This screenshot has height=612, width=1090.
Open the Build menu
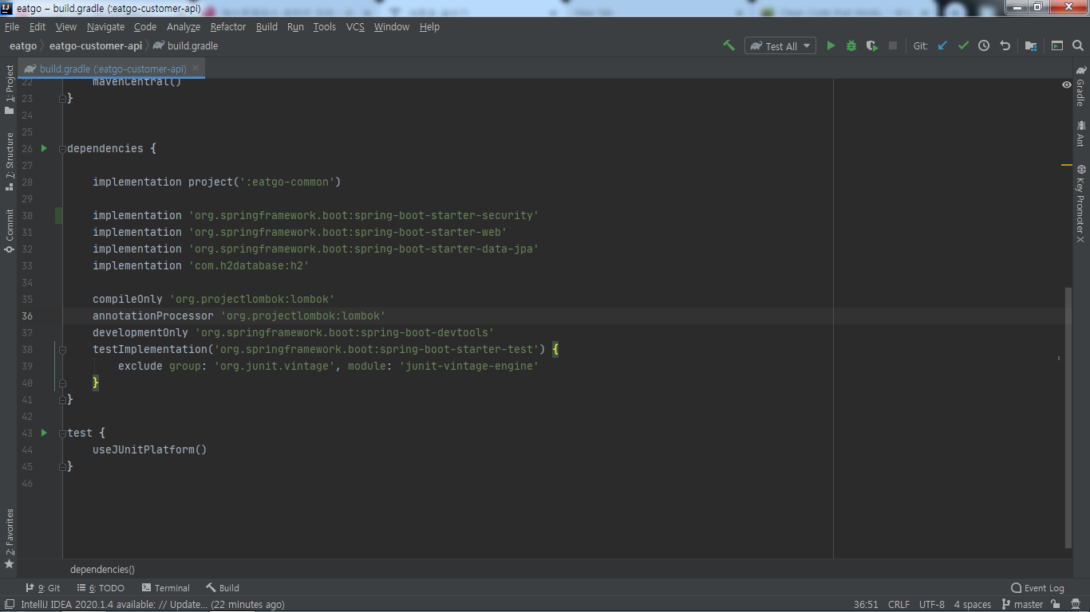tap(267, 26)
